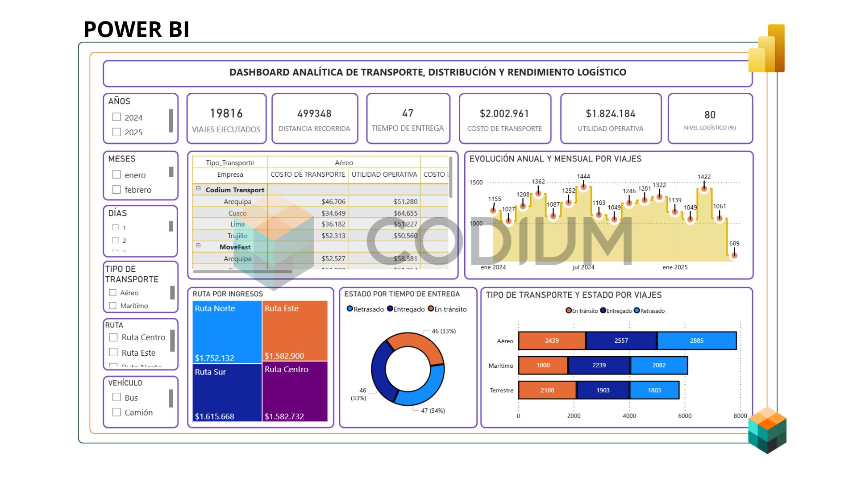Tick the febrero month checkbox

(116, 189)
